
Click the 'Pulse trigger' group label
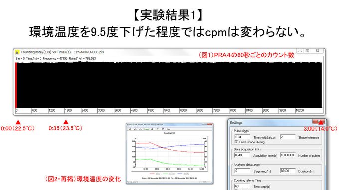tap(242, 131)
